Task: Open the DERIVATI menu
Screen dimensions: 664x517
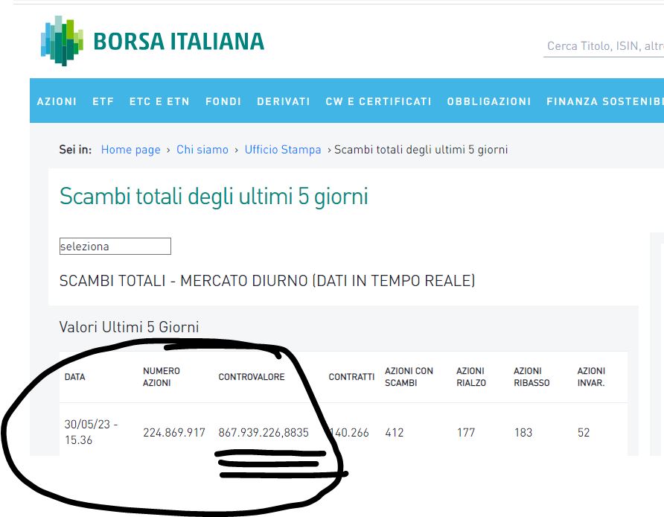Action: (x=284, y=101)
